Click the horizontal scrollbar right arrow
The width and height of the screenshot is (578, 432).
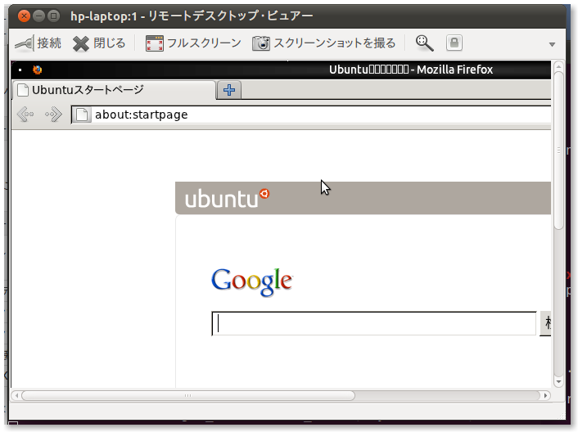click(546, 395)
